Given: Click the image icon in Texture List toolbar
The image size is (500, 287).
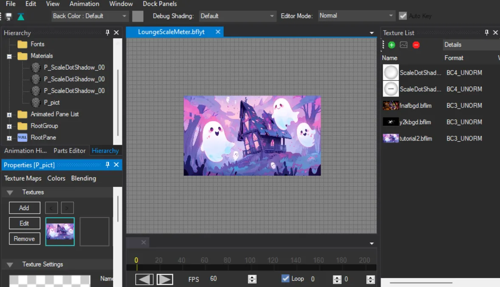Looking at the screenshot, I should tap(404, 45).
